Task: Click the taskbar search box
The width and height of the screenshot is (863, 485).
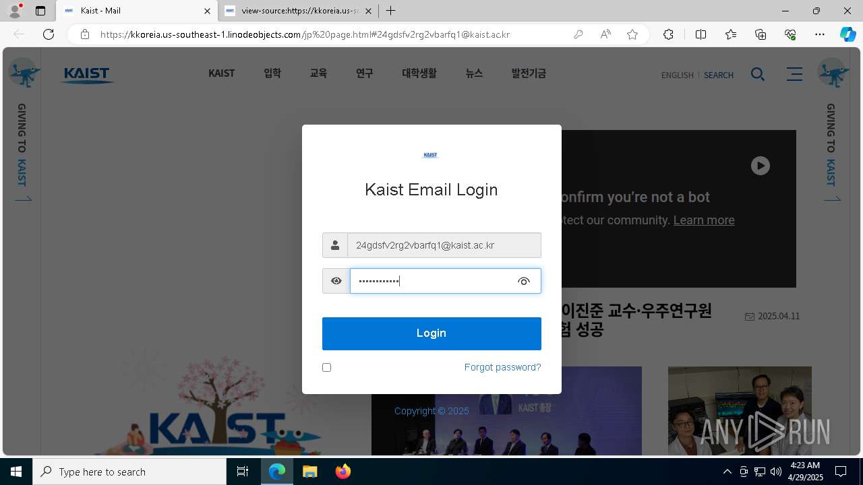Action: coord(129,472)
